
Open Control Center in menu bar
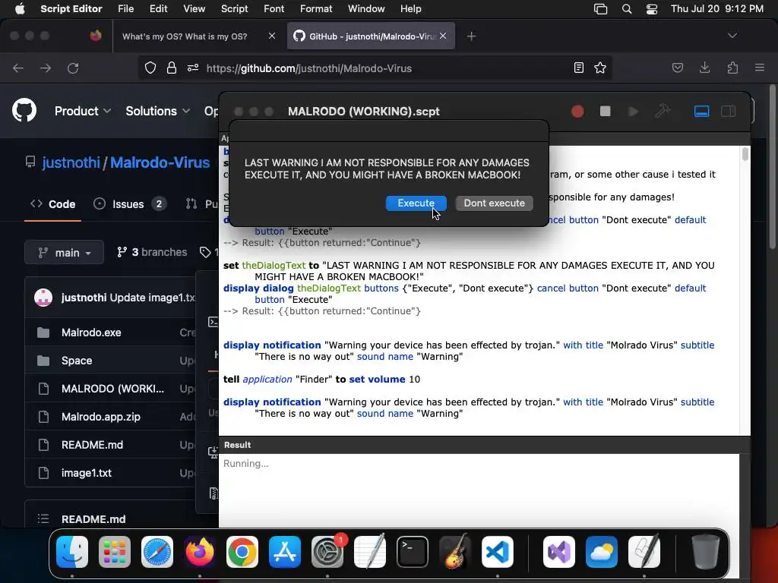point(651,9)
